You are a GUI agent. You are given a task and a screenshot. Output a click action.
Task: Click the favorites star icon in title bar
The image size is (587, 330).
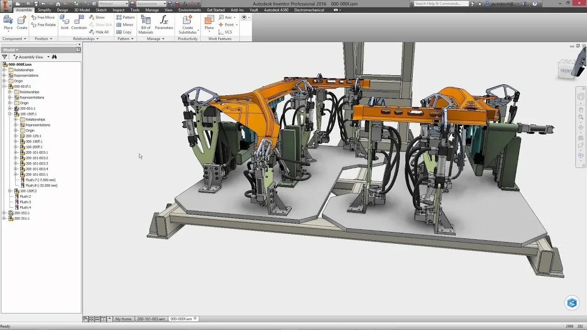[480, 4]
